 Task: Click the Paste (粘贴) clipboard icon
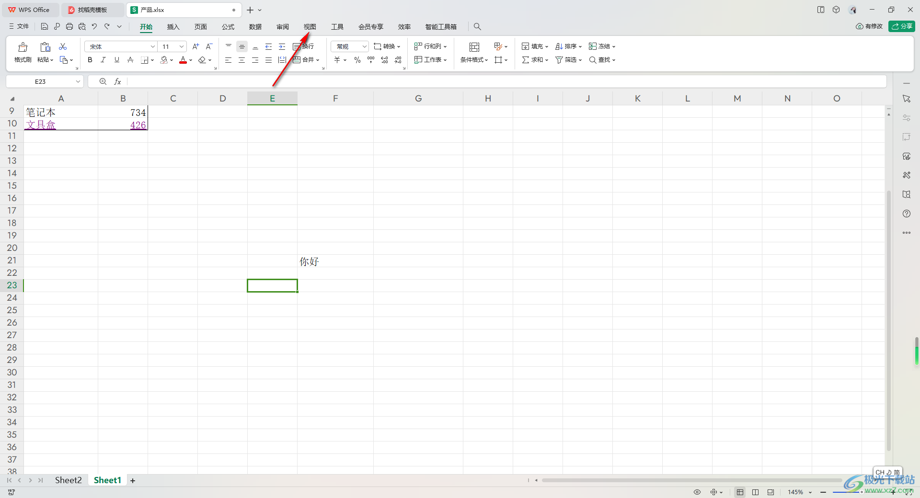point(45,47)
